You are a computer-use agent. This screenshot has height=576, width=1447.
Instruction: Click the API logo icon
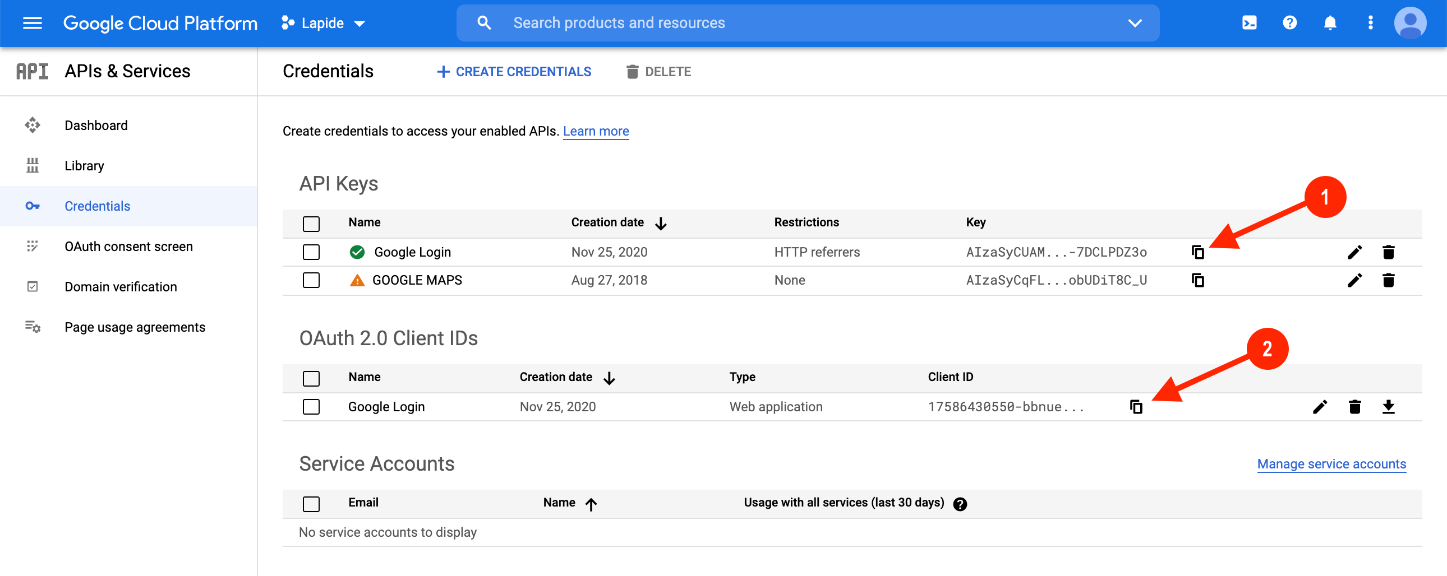click(x=32, y=71)
